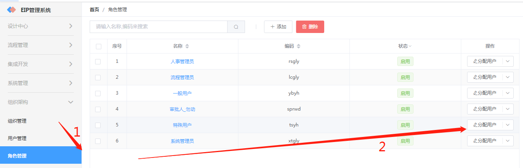Image resolution: width=523 pixels, height=168 pixels.
Task: Expand the 设计中心 sidebar menu
Action: pos(41,26)
